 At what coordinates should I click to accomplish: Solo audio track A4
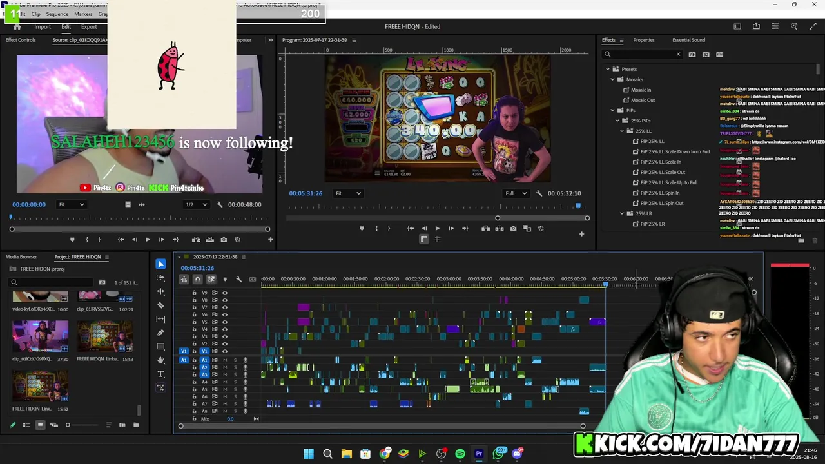(235, 382)
